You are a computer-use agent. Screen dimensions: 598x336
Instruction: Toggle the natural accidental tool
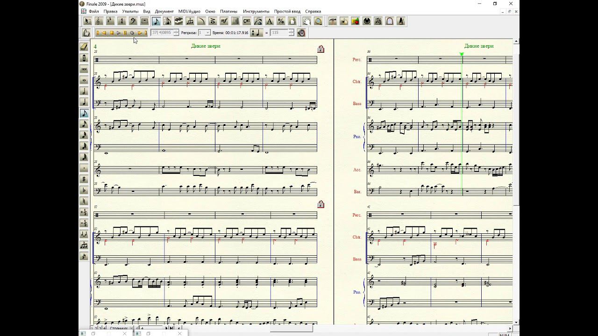coord(84,201)
